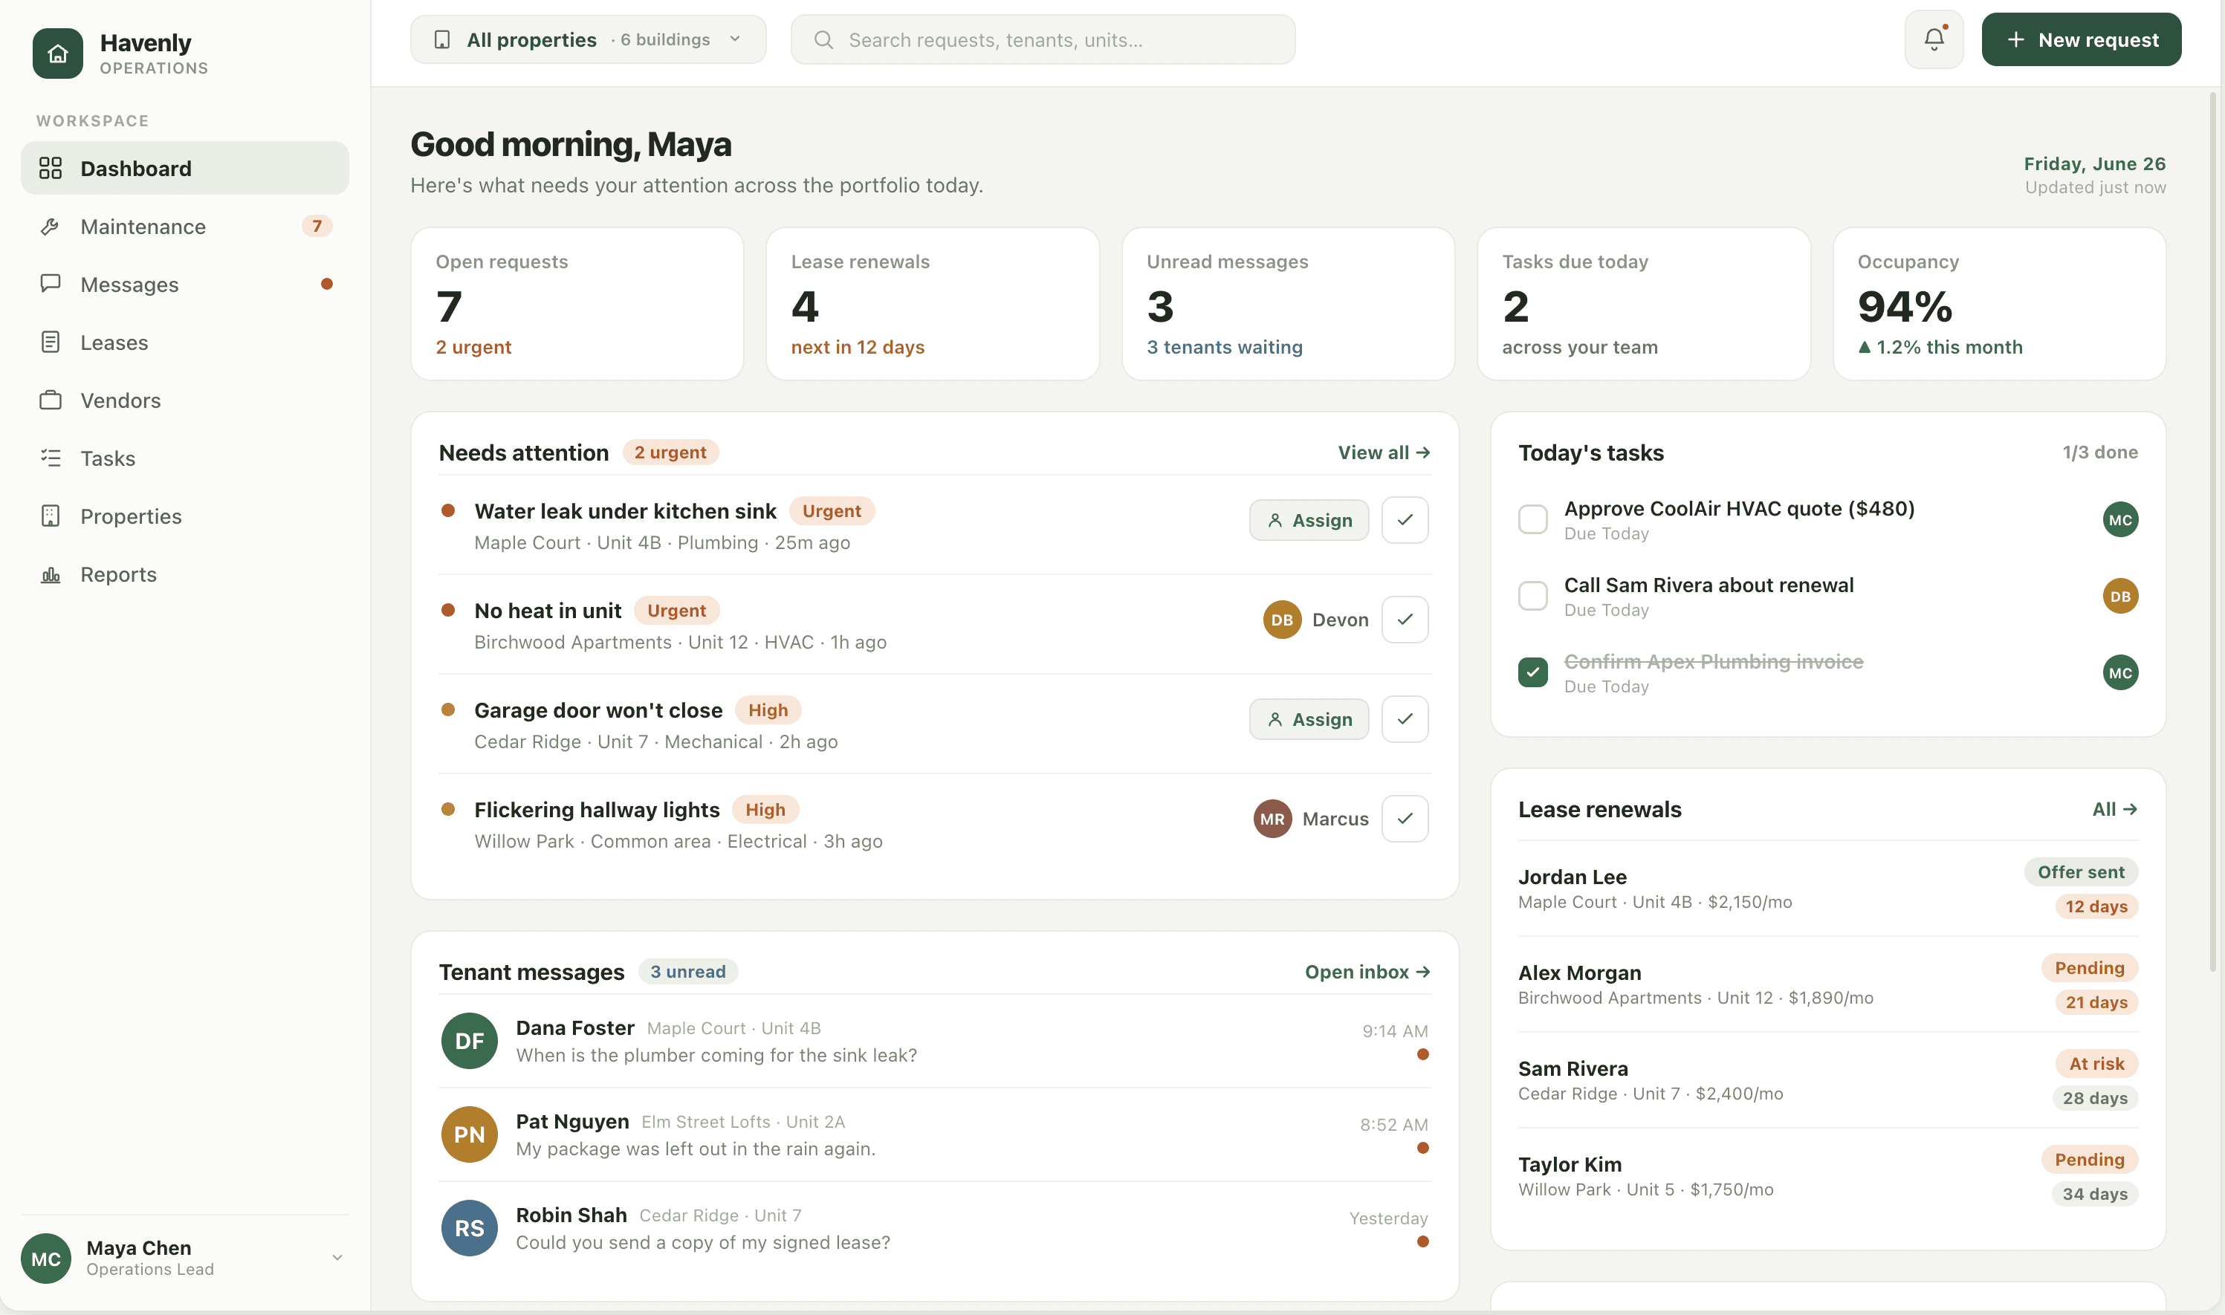
Task: Click MC avatar on Approve CoolAir HVAC task
Action: click(2119, 520)
